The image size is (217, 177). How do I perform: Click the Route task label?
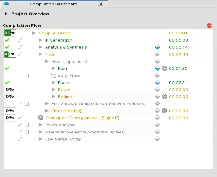click(64, 90)
